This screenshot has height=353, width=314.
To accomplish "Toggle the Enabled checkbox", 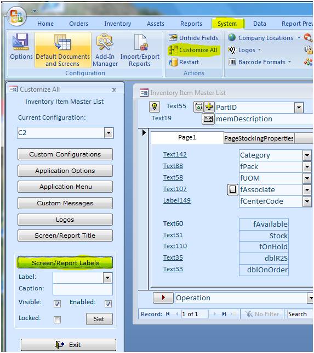I will (108, 304).
